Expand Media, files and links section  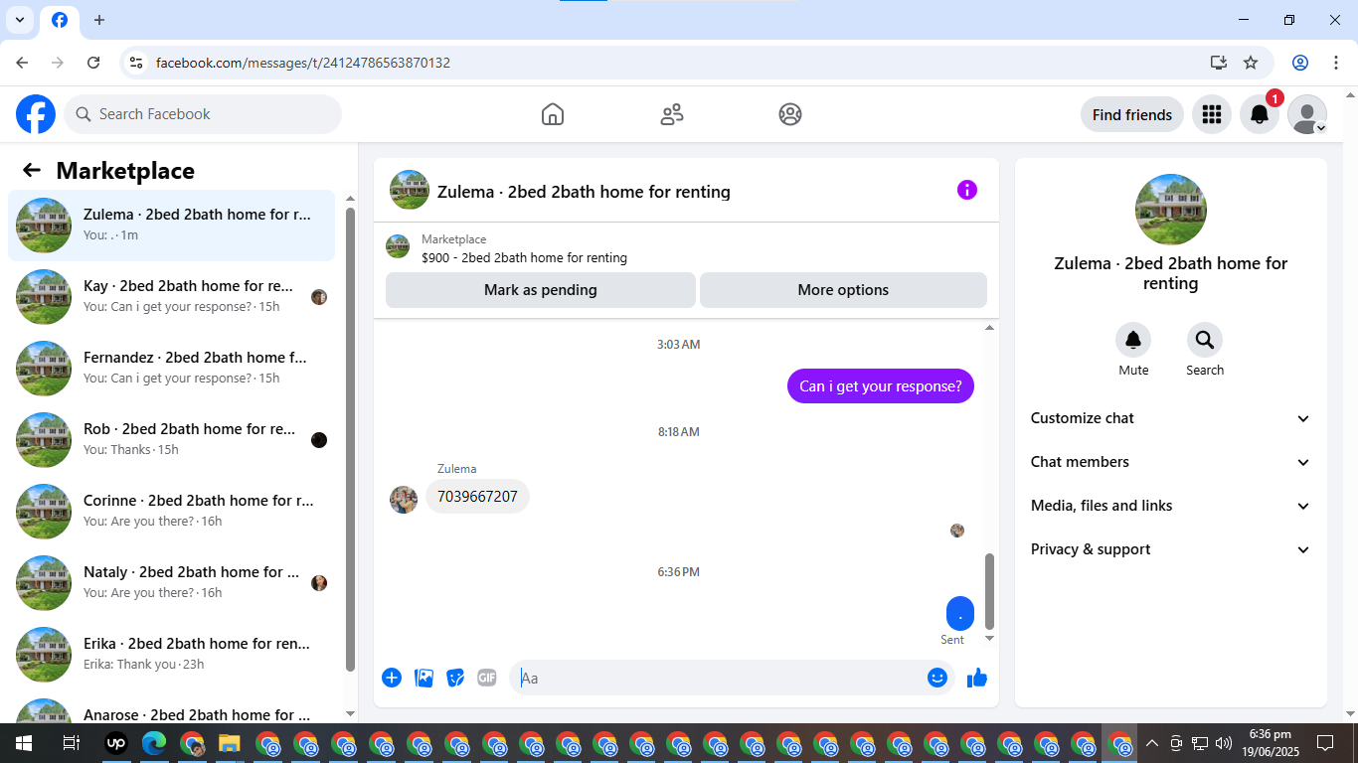tap(1171, 506)
